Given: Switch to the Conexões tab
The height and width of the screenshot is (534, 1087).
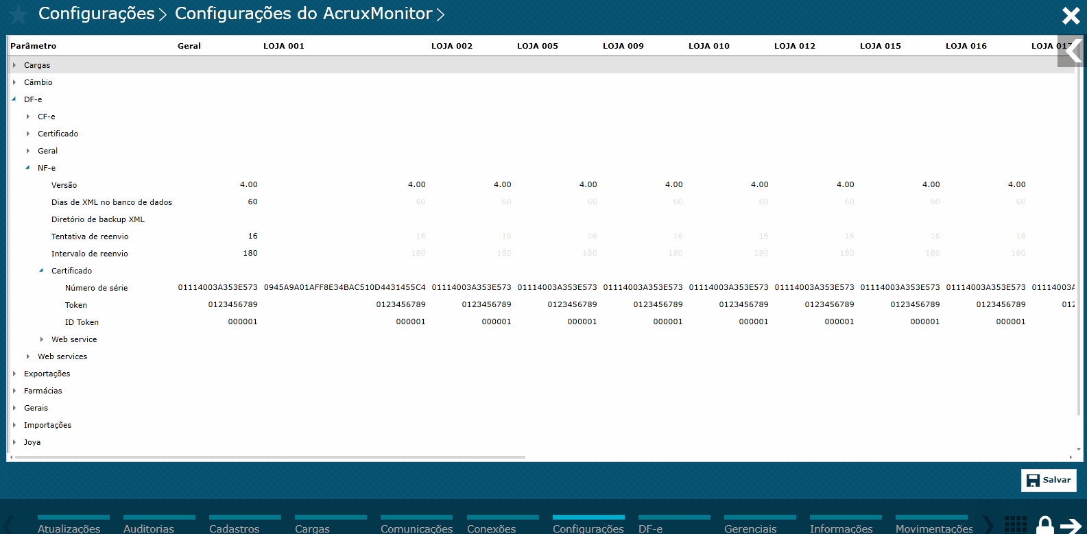Looking at the screenshot, I should [x=503, y=525].
